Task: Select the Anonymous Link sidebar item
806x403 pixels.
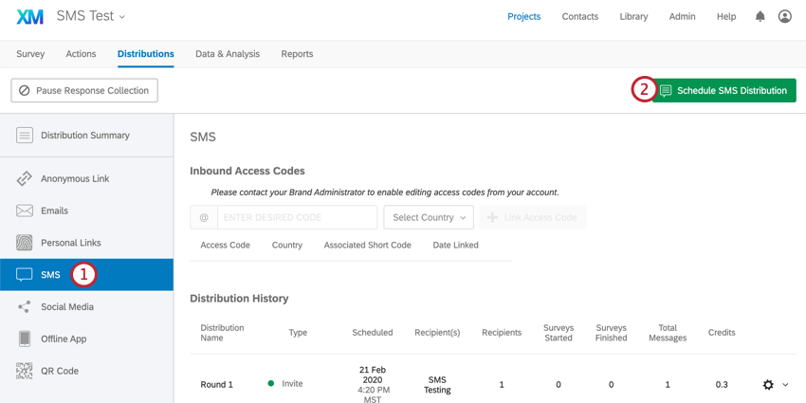Action: point(74,178)
